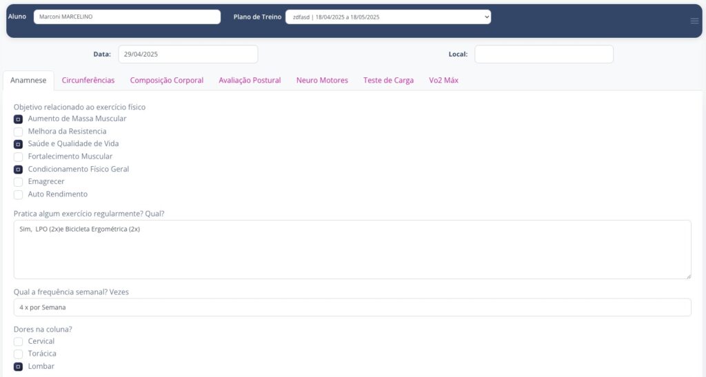Check the Torácica pain option
This screenshot has width=706, height=377.
(x=19, y=354)
